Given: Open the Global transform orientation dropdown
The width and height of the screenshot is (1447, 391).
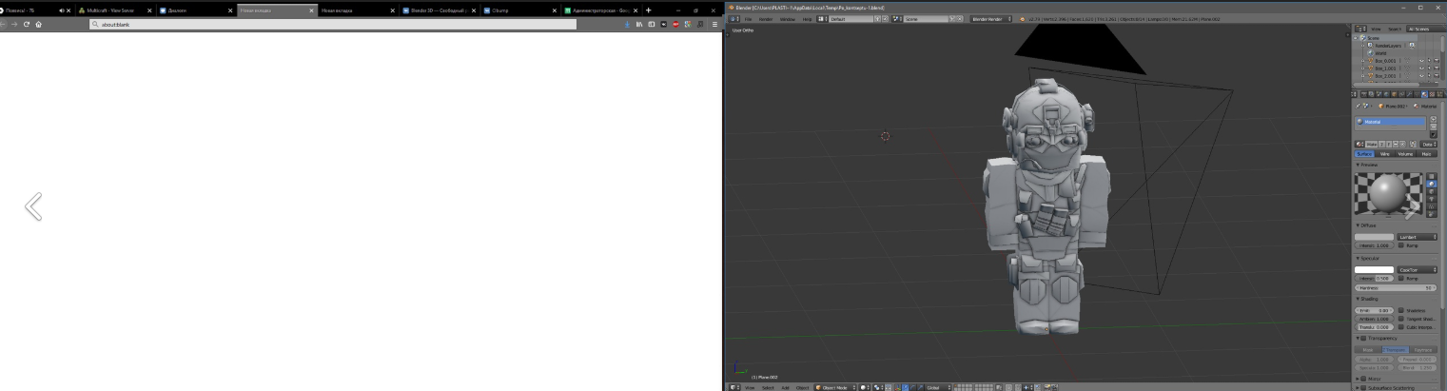Looking at the screenshot, I should (x=937, y=387).
